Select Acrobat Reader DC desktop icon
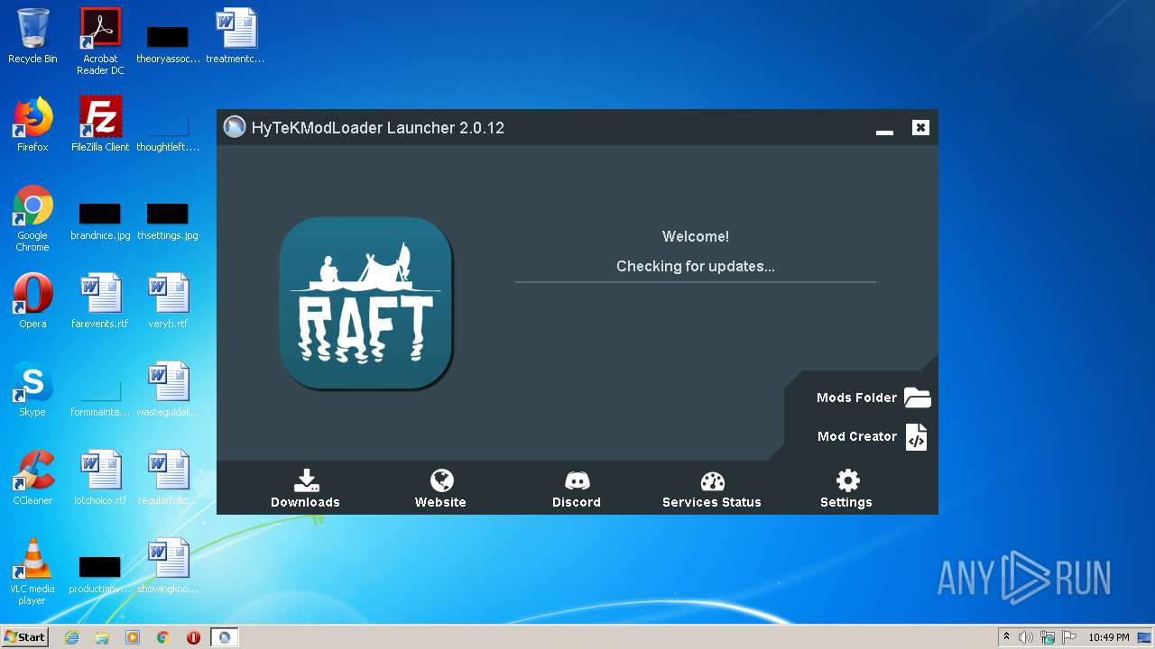The width and height of the screenshot is (1155, 649). pyautogui.click(x=100, y=41)
